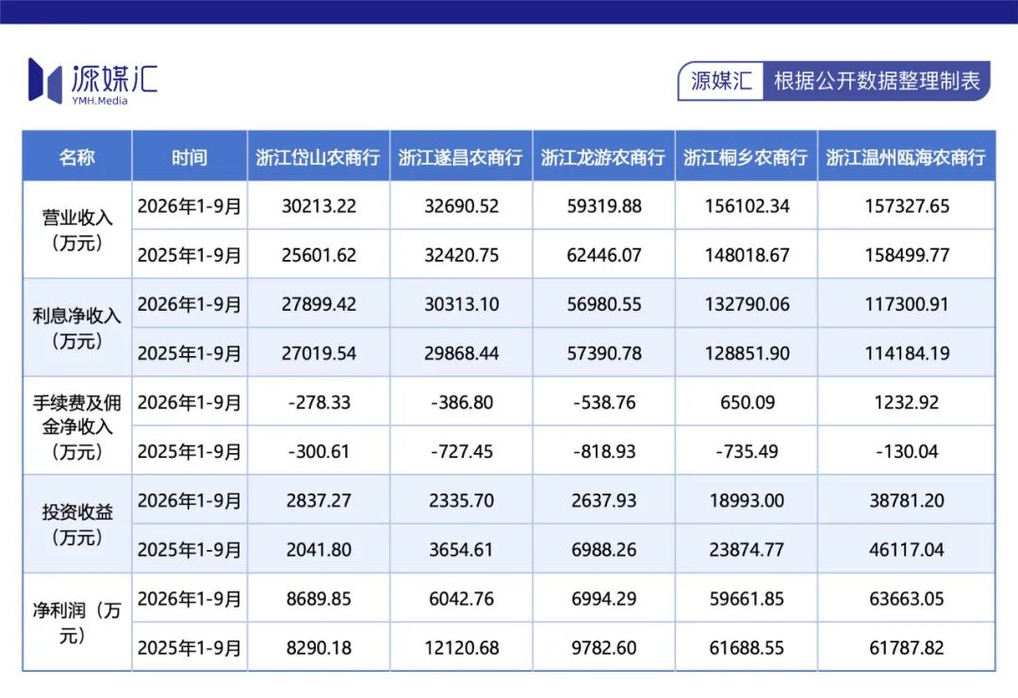The height and width of the screenshot is (698, 1018).
Task: Select the value 157327.65
Action: [x=907, y=206]
